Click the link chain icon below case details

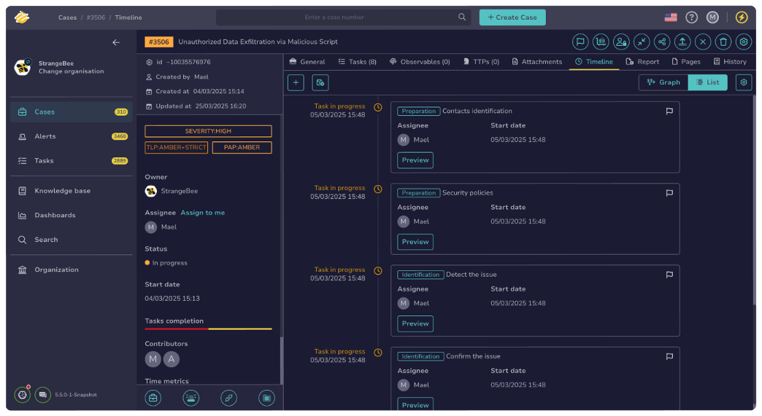tap(228, 398)
